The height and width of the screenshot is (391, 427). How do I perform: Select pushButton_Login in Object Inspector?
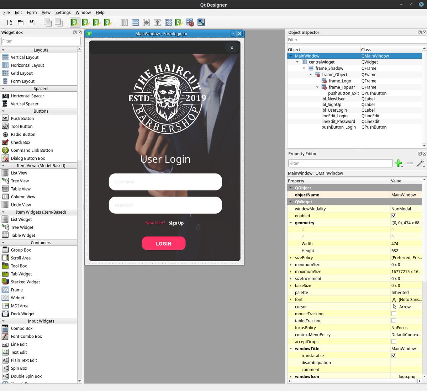click(338, 127)
